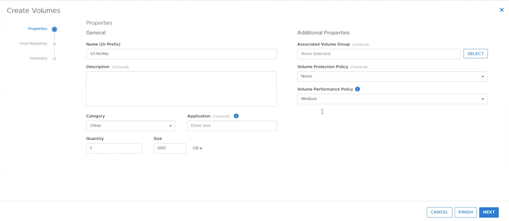Screen dimensions: 509x221
Task: Click the Associated Volume Group field
Action: 379,54
